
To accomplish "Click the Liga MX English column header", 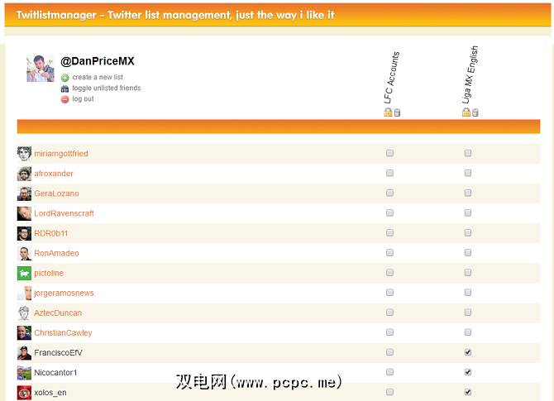I will coord(470,75).
